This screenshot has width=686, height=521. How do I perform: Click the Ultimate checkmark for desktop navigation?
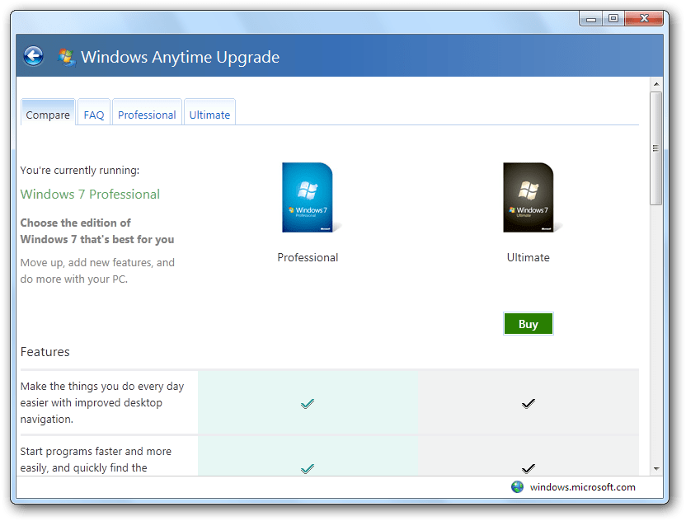pos(529,403)
